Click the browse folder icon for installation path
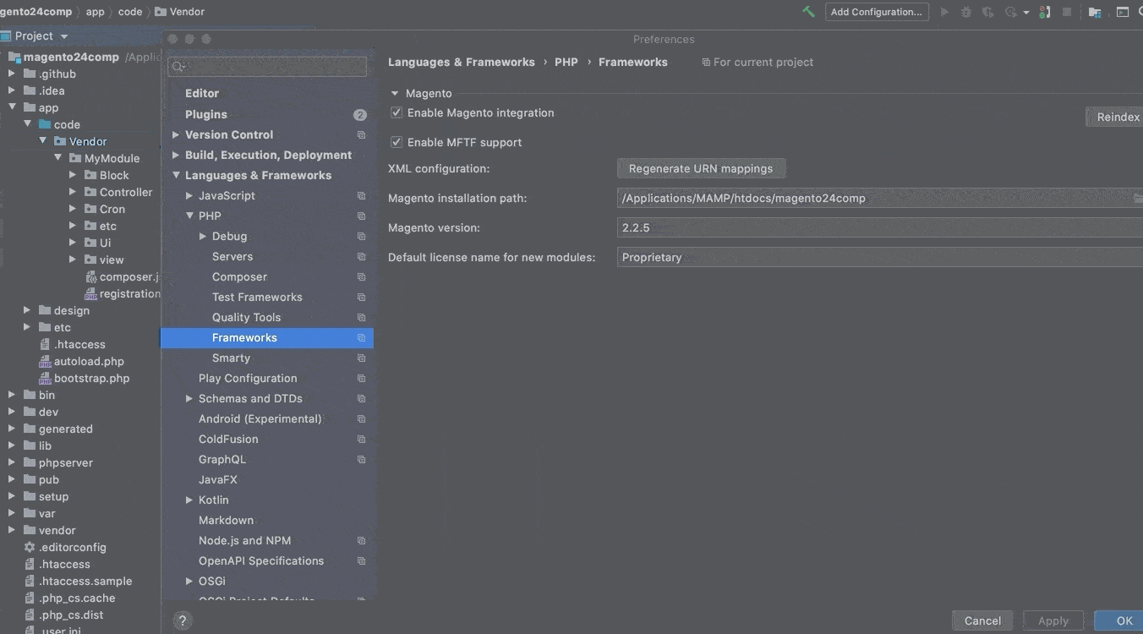This screenshot has height=634, width=1143. 1137,199
